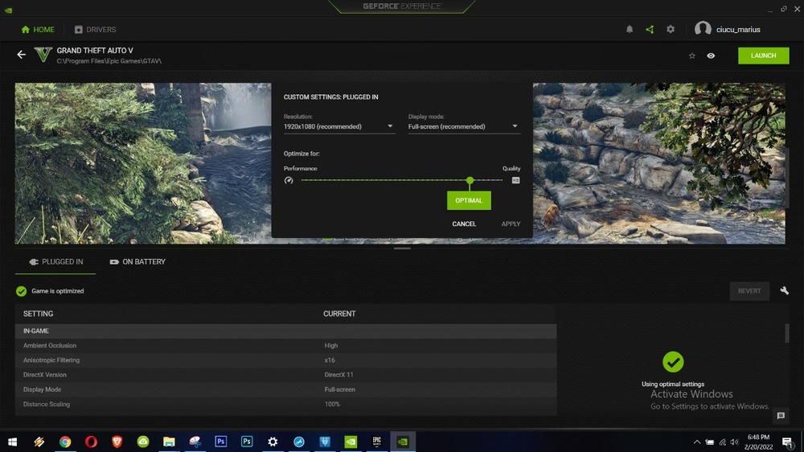The image size is (804, 452).
Task: Open Opera browser from taskbar
Action: 91,442
